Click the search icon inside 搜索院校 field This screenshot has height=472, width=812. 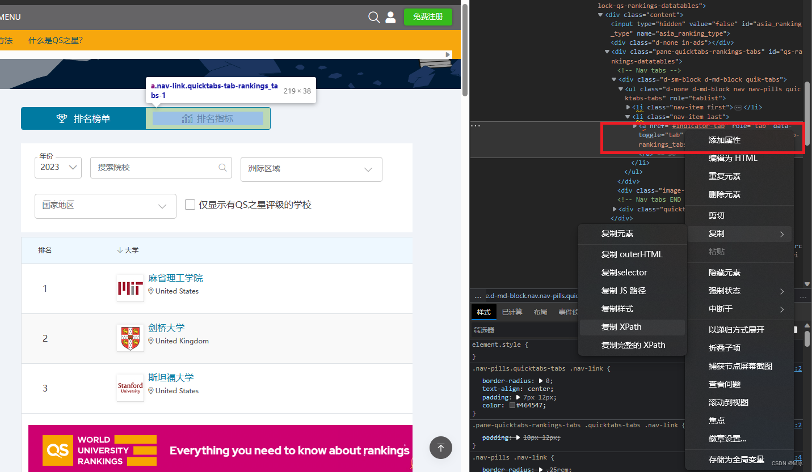click(222, 168)
